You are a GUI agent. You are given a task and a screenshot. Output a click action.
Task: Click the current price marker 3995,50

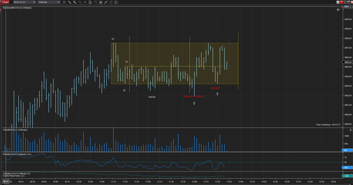(x=347, y=62)
